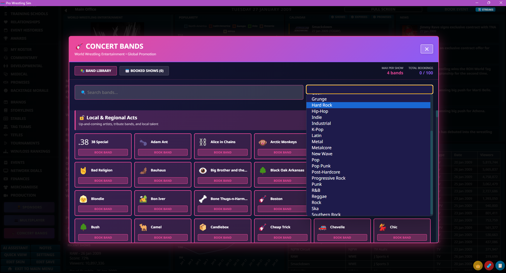Image resolution: width=506 pixels, height=273 pixels.
Task: Focus the Search bands input field
Action: point(189,92)
